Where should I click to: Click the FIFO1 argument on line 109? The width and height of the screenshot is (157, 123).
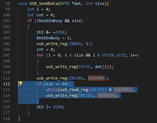tap(84, 67)
